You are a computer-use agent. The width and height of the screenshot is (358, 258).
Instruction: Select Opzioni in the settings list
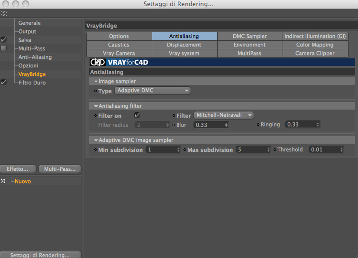28,65
